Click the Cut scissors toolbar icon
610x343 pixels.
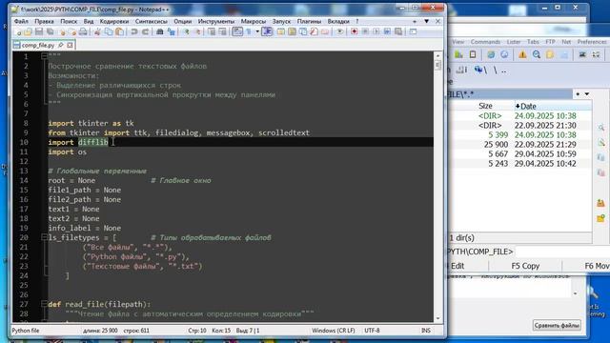[97, 31]
